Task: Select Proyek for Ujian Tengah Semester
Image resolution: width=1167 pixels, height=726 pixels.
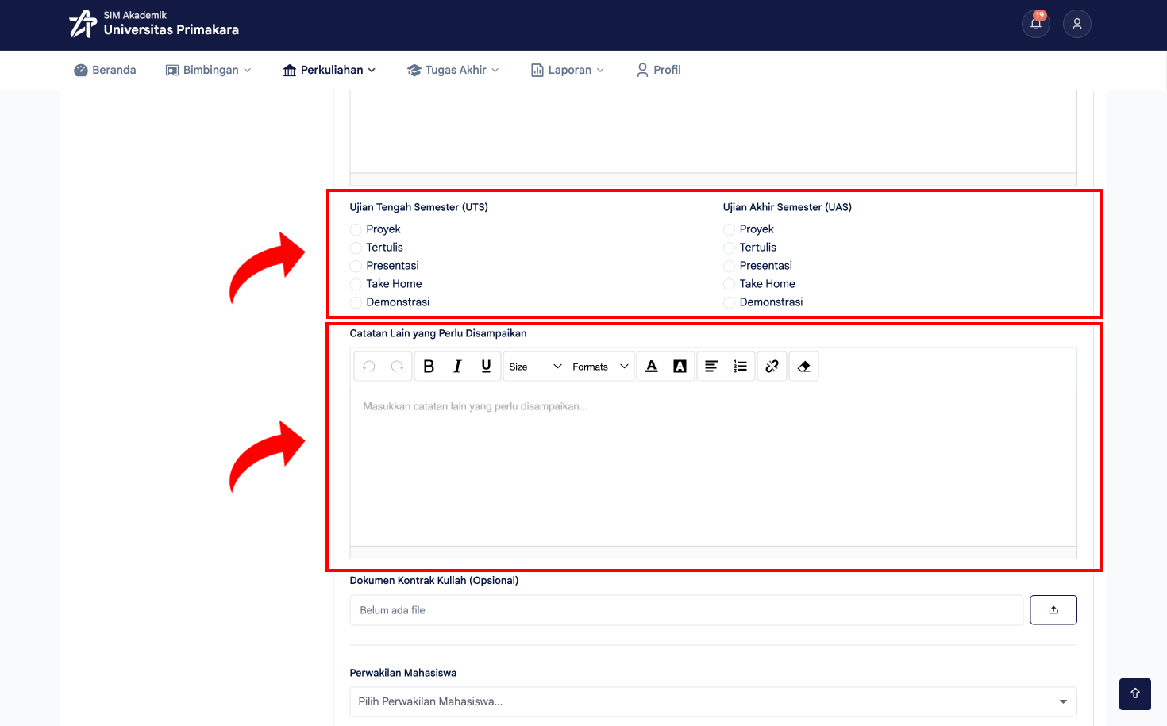Action: point(356,229)
